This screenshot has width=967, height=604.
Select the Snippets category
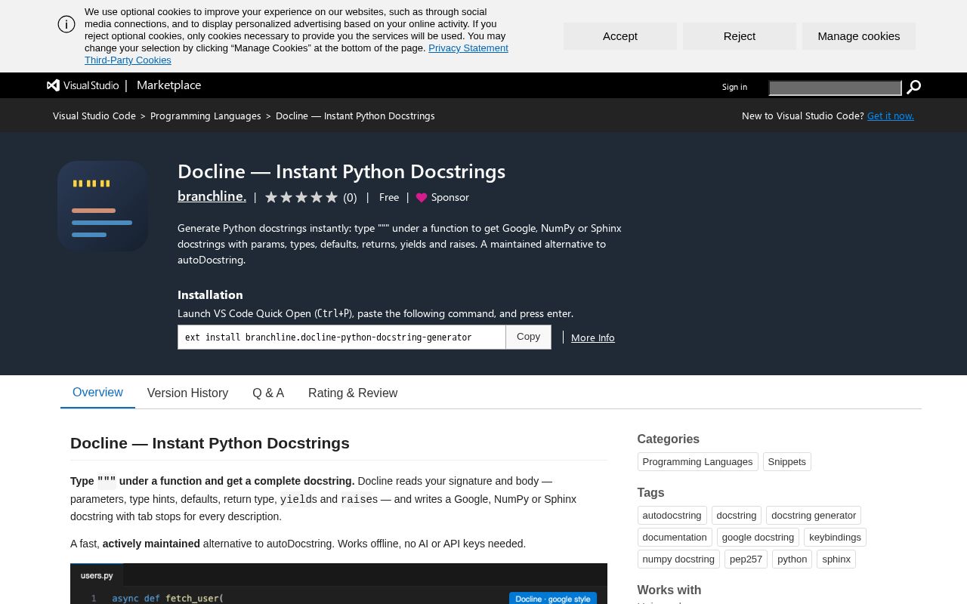pos(786,462)
